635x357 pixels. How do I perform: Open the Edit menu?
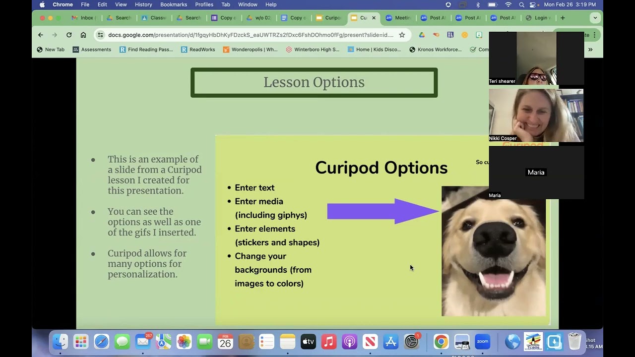[102, 4]
